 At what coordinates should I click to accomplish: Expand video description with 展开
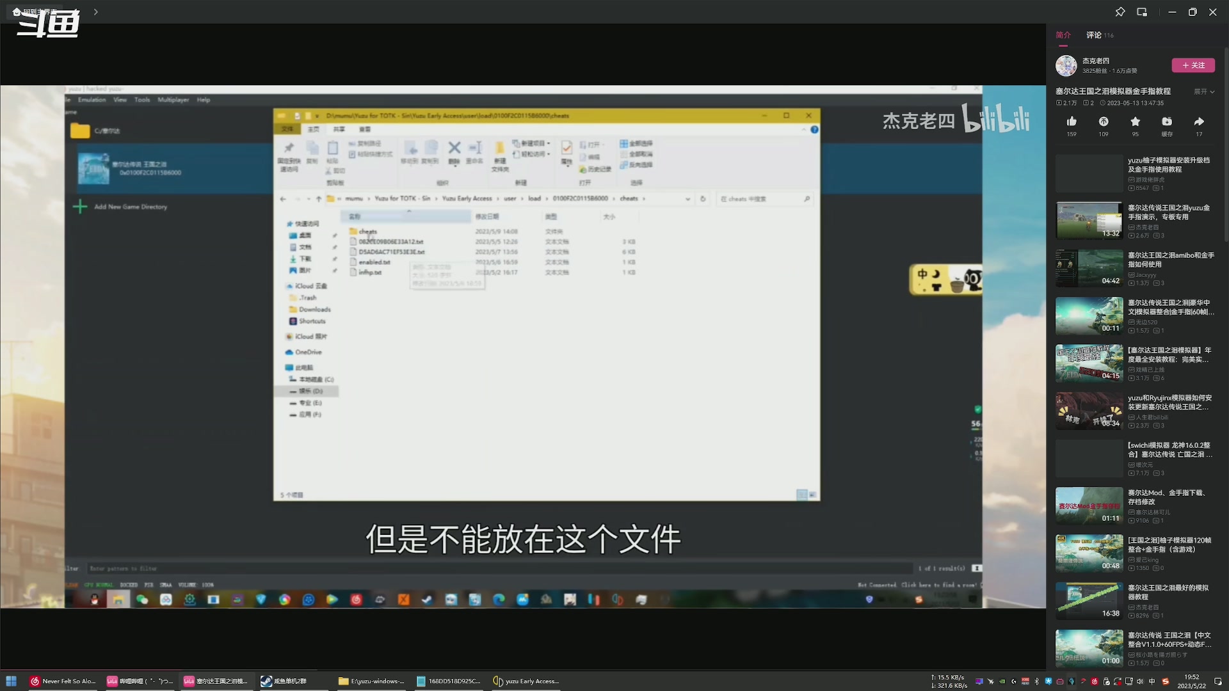tap(1204, 91)
